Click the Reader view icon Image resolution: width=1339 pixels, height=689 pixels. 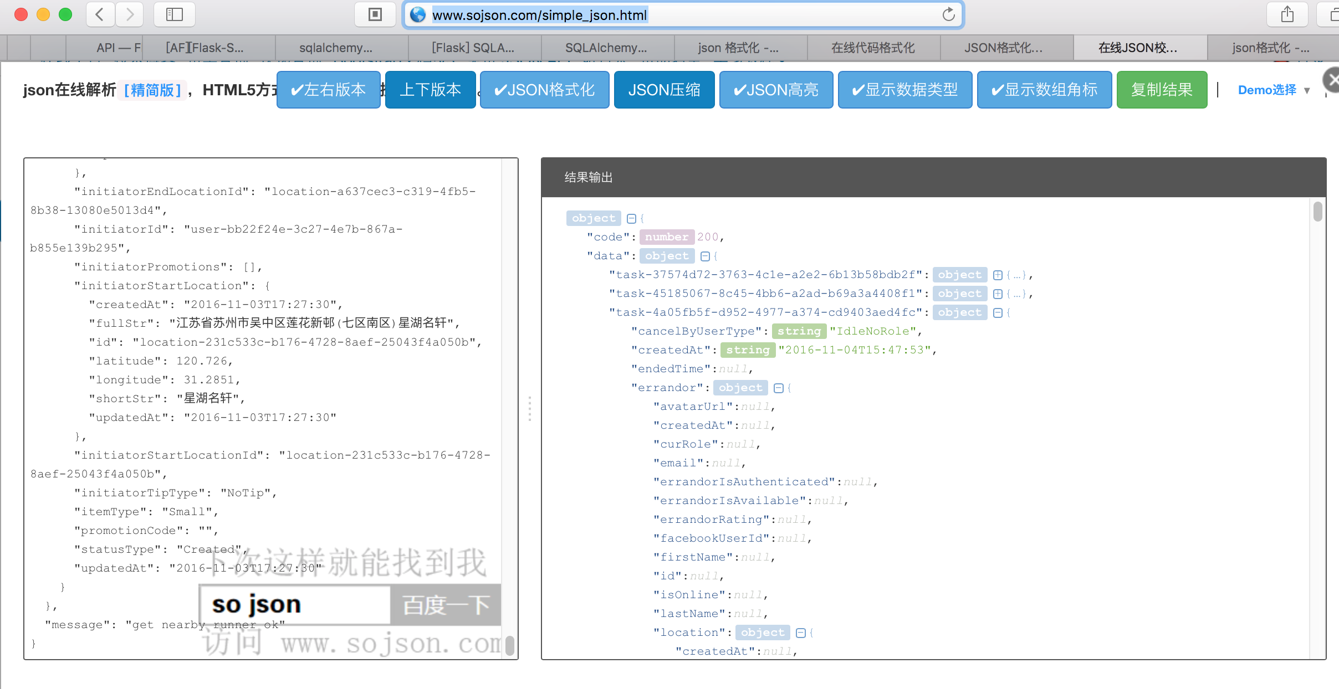pos(375,14)
